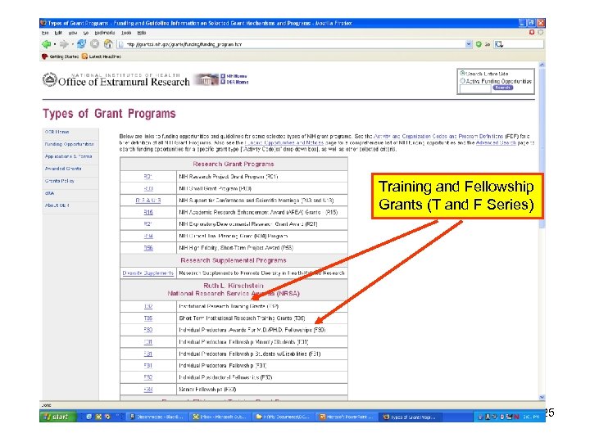This screenshot has height=442, width=590.
Task: Click the R56 short-term project link
Action: 148,248
